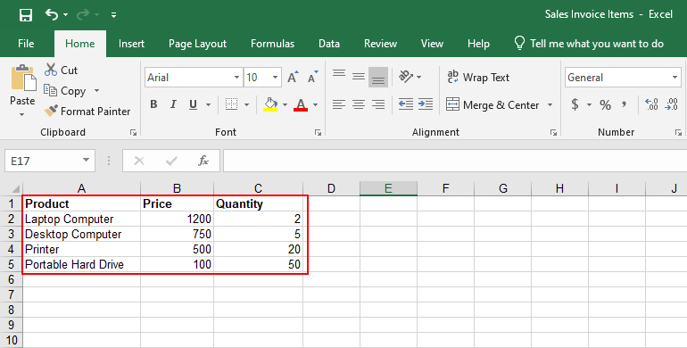Expand the Paste options arrow
The image size is (687, 348).
(22, 115)
